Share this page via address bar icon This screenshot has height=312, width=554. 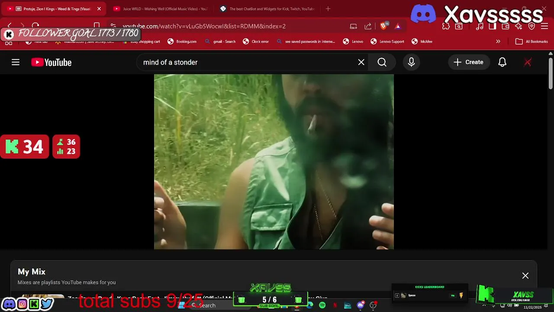click(x=368, y=26)
